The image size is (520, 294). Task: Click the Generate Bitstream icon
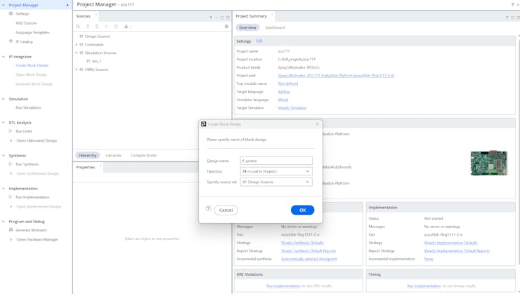(11, 230)
